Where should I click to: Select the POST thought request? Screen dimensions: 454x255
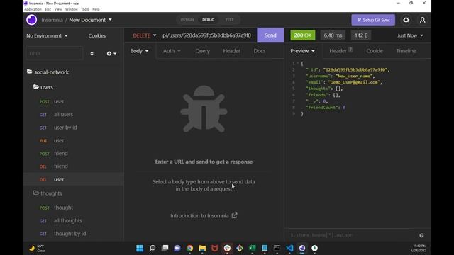[73, 208]
